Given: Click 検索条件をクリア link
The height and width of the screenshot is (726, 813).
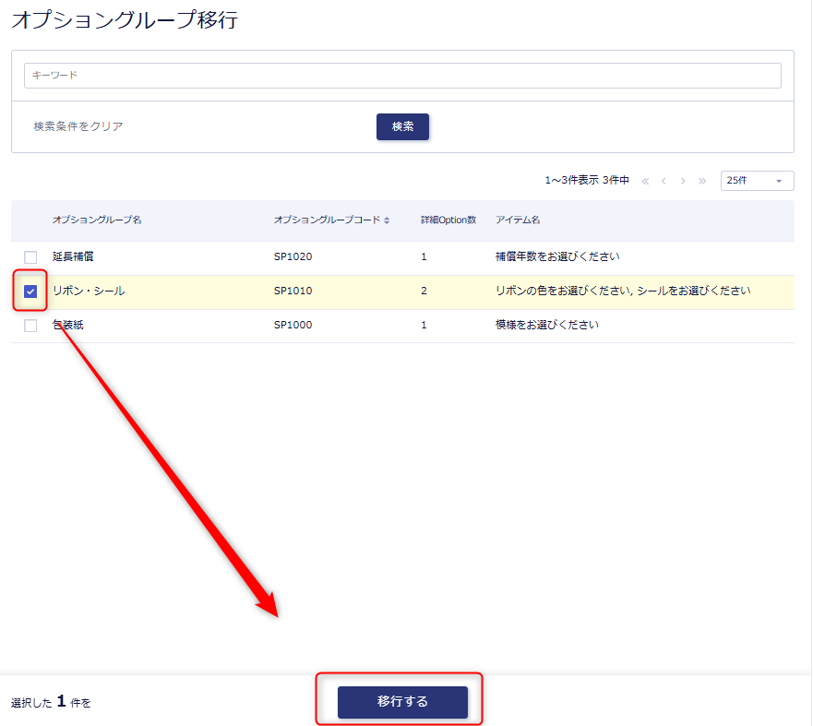Looking at the screenshot, I should coord(78,126).
